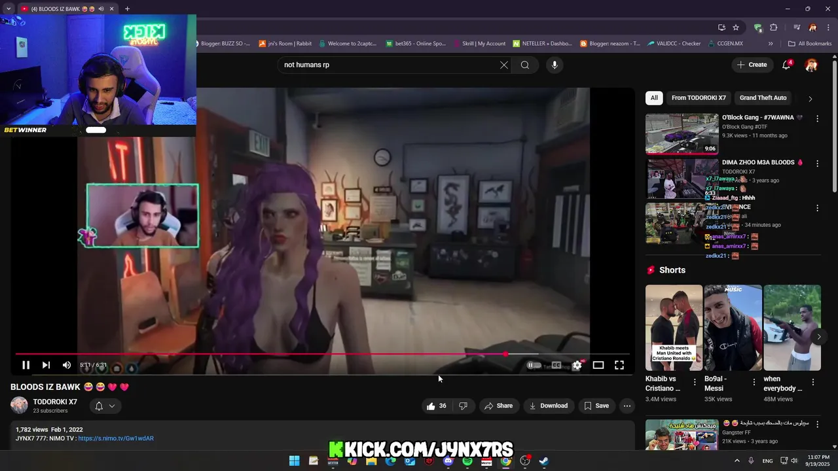Screen dimensions: 838x471
Task: Bookmark this page with star icon
Action: [736, 27]
